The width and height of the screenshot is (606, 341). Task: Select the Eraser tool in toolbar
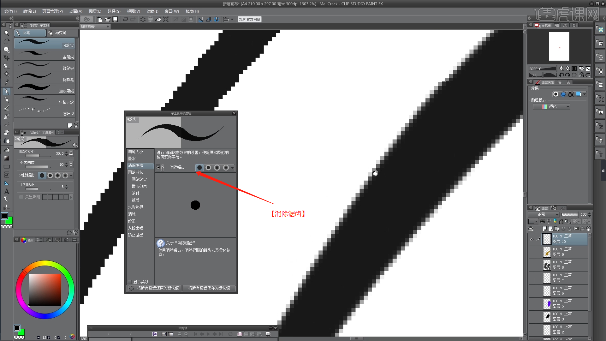6,132
